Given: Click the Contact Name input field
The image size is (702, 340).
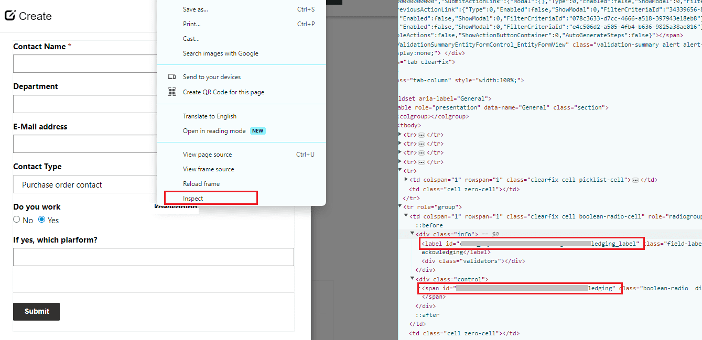Looking at the screenshot, I should click(x=84, y=64).
